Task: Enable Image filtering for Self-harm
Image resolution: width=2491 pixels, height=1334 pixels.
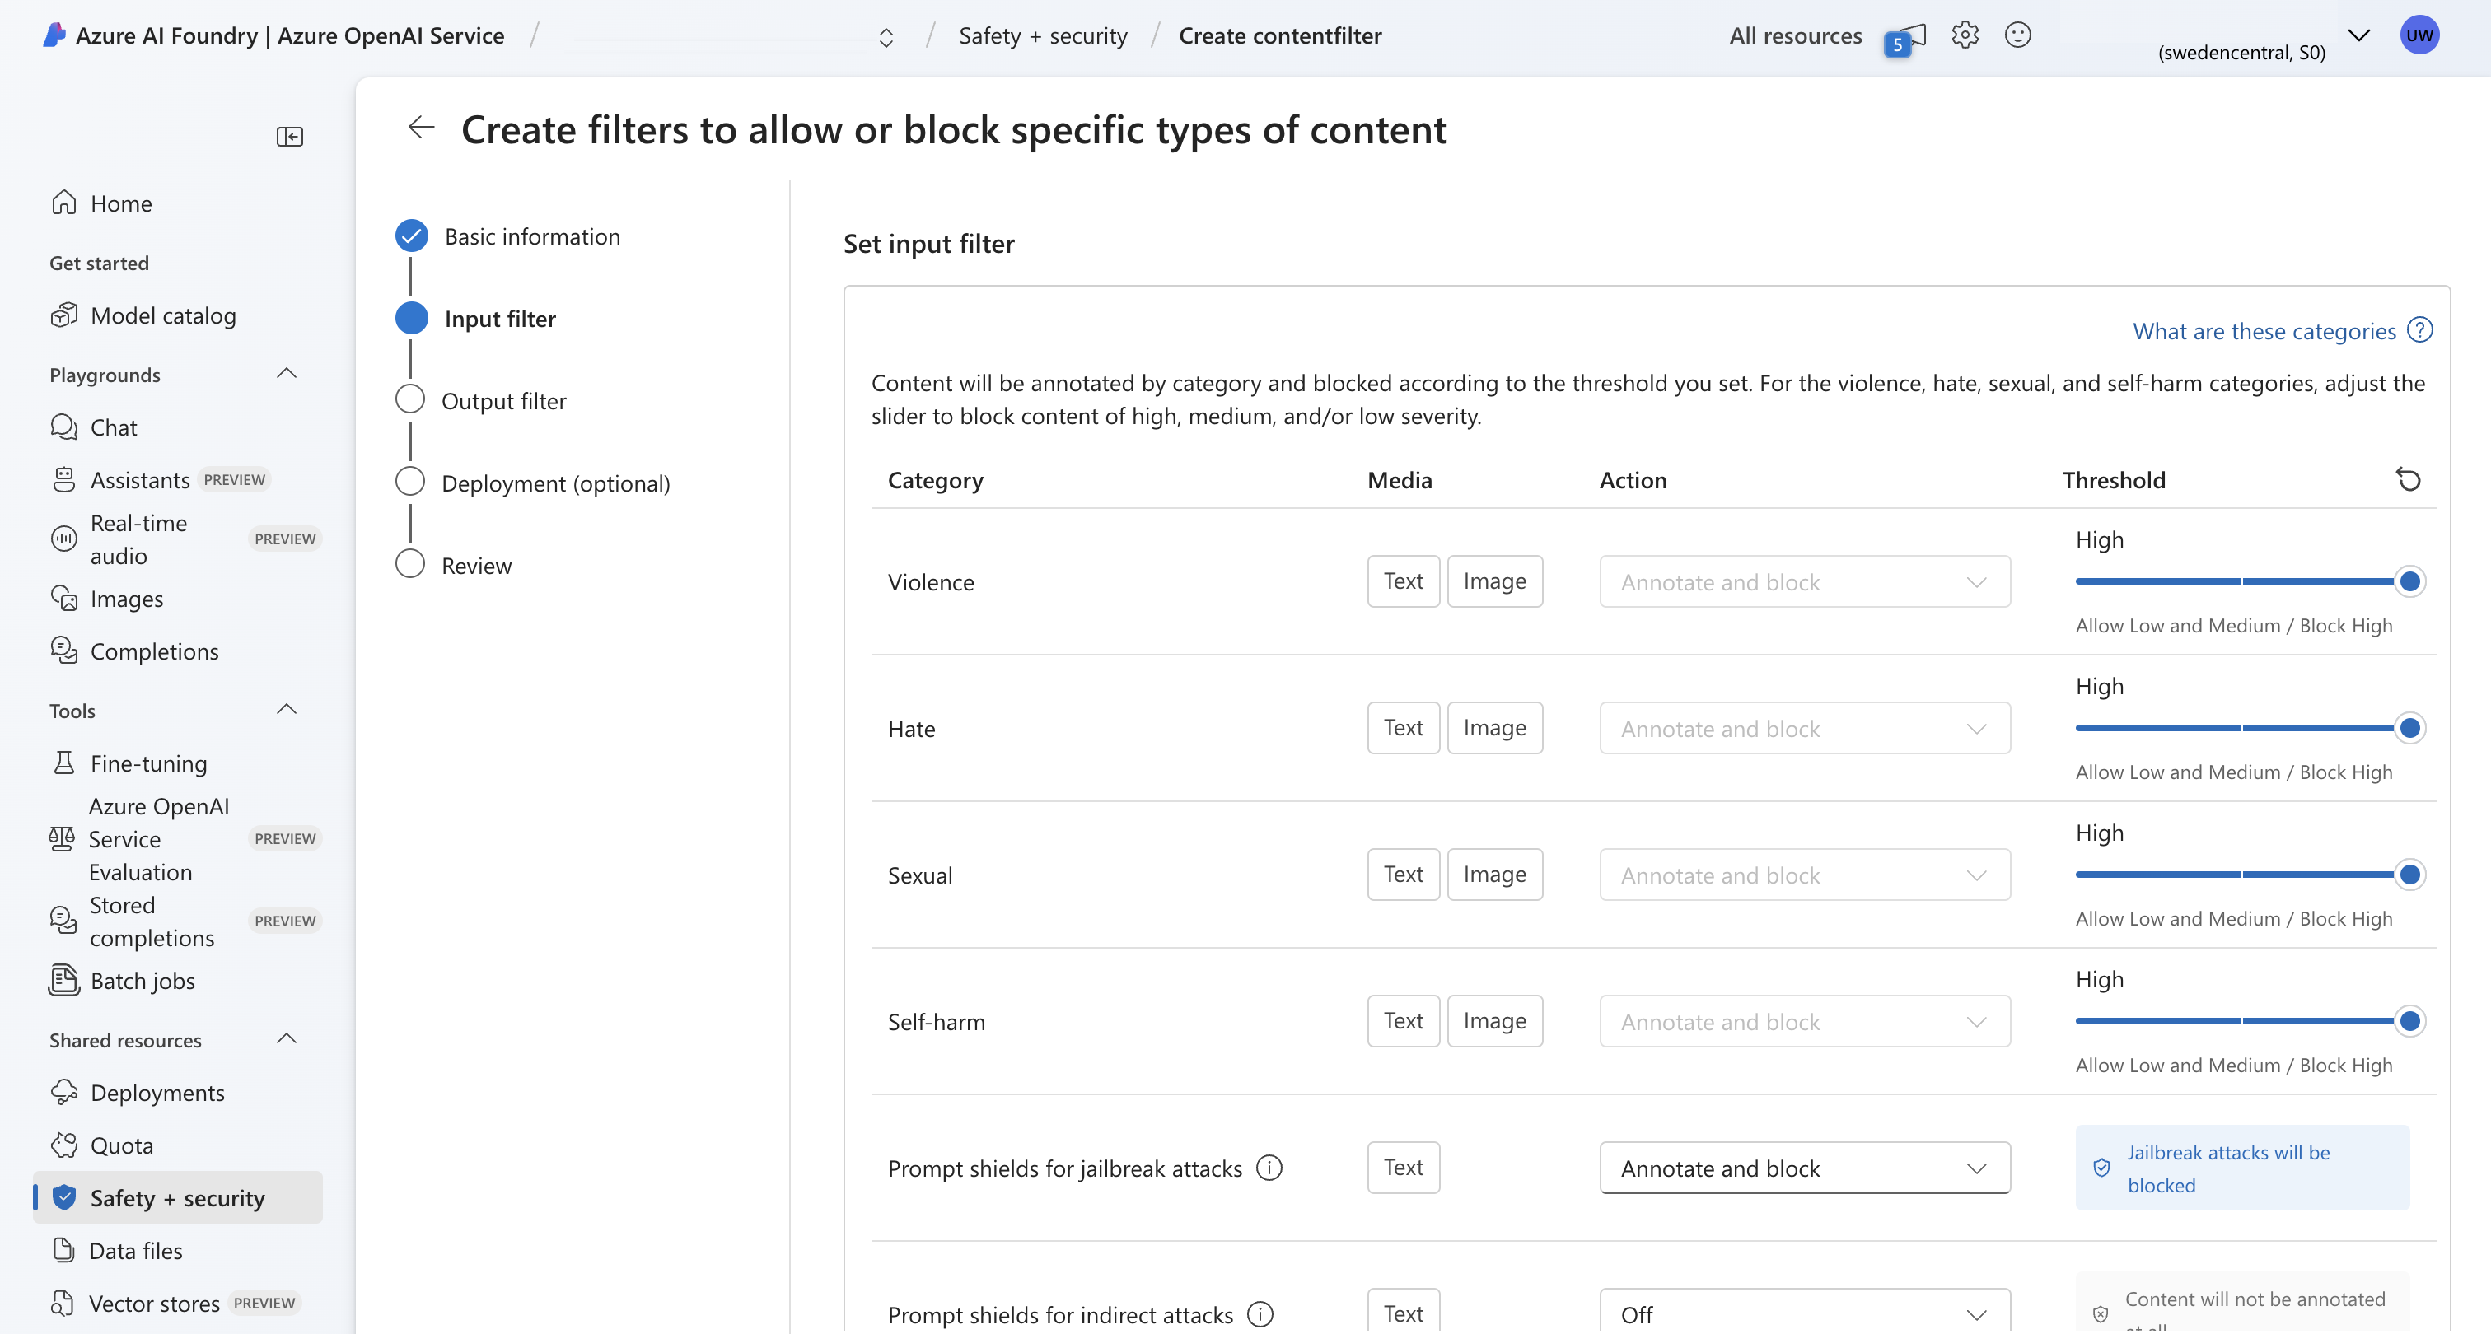Action: pos(1495,1019)
